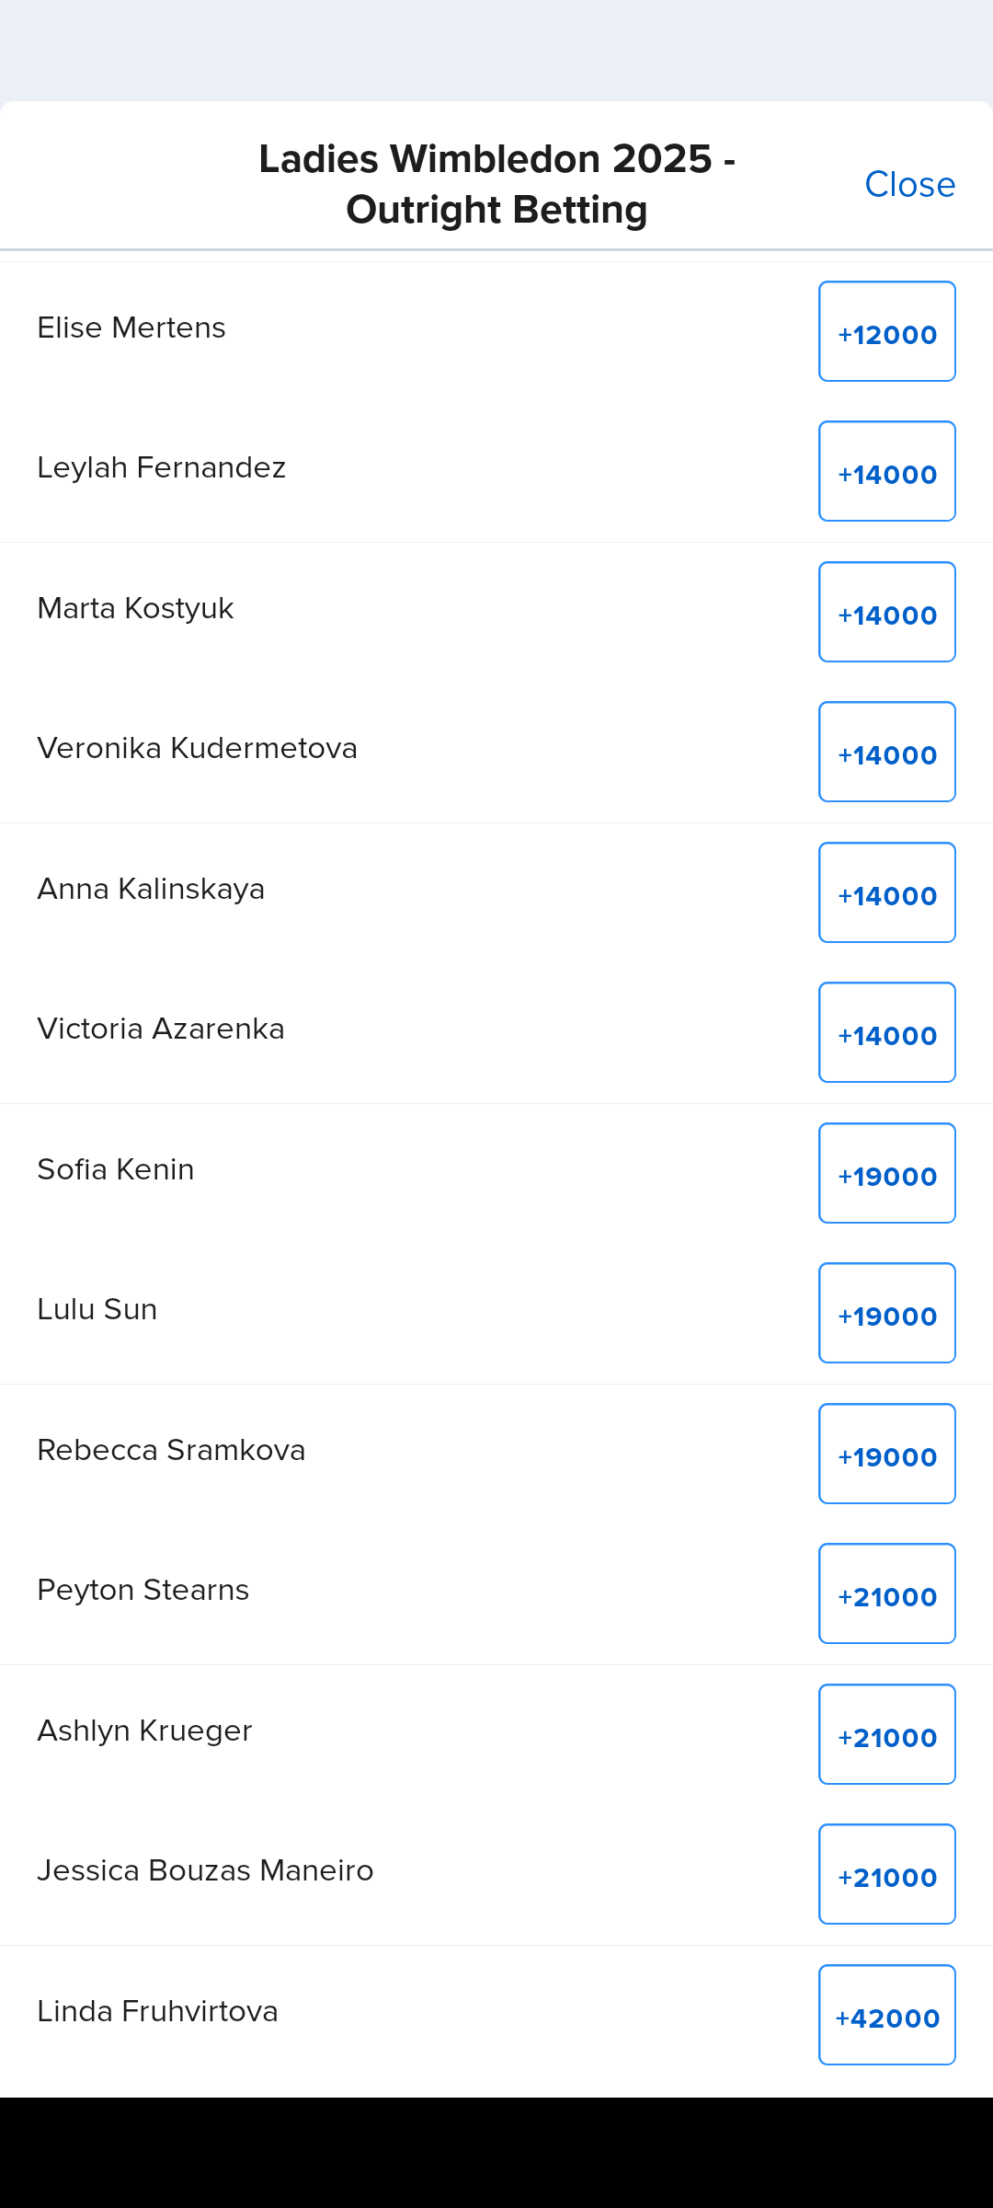Choose Anna Kalinskaya +14000 odds
The image size is (993, 2208).
click(x=886, y=893)
